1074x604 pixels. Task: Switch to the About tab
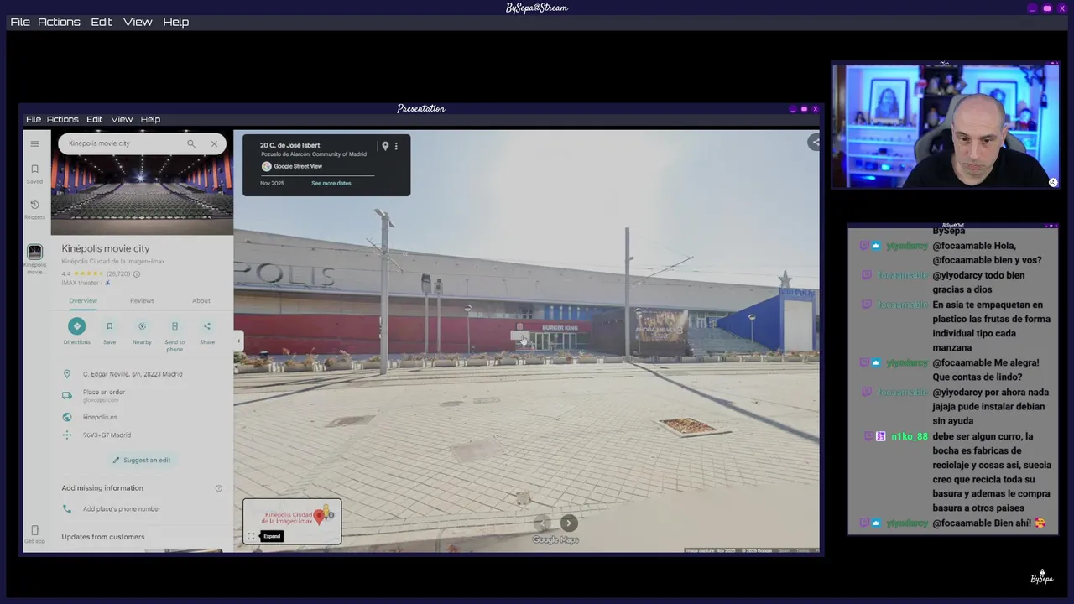[201, 300]
